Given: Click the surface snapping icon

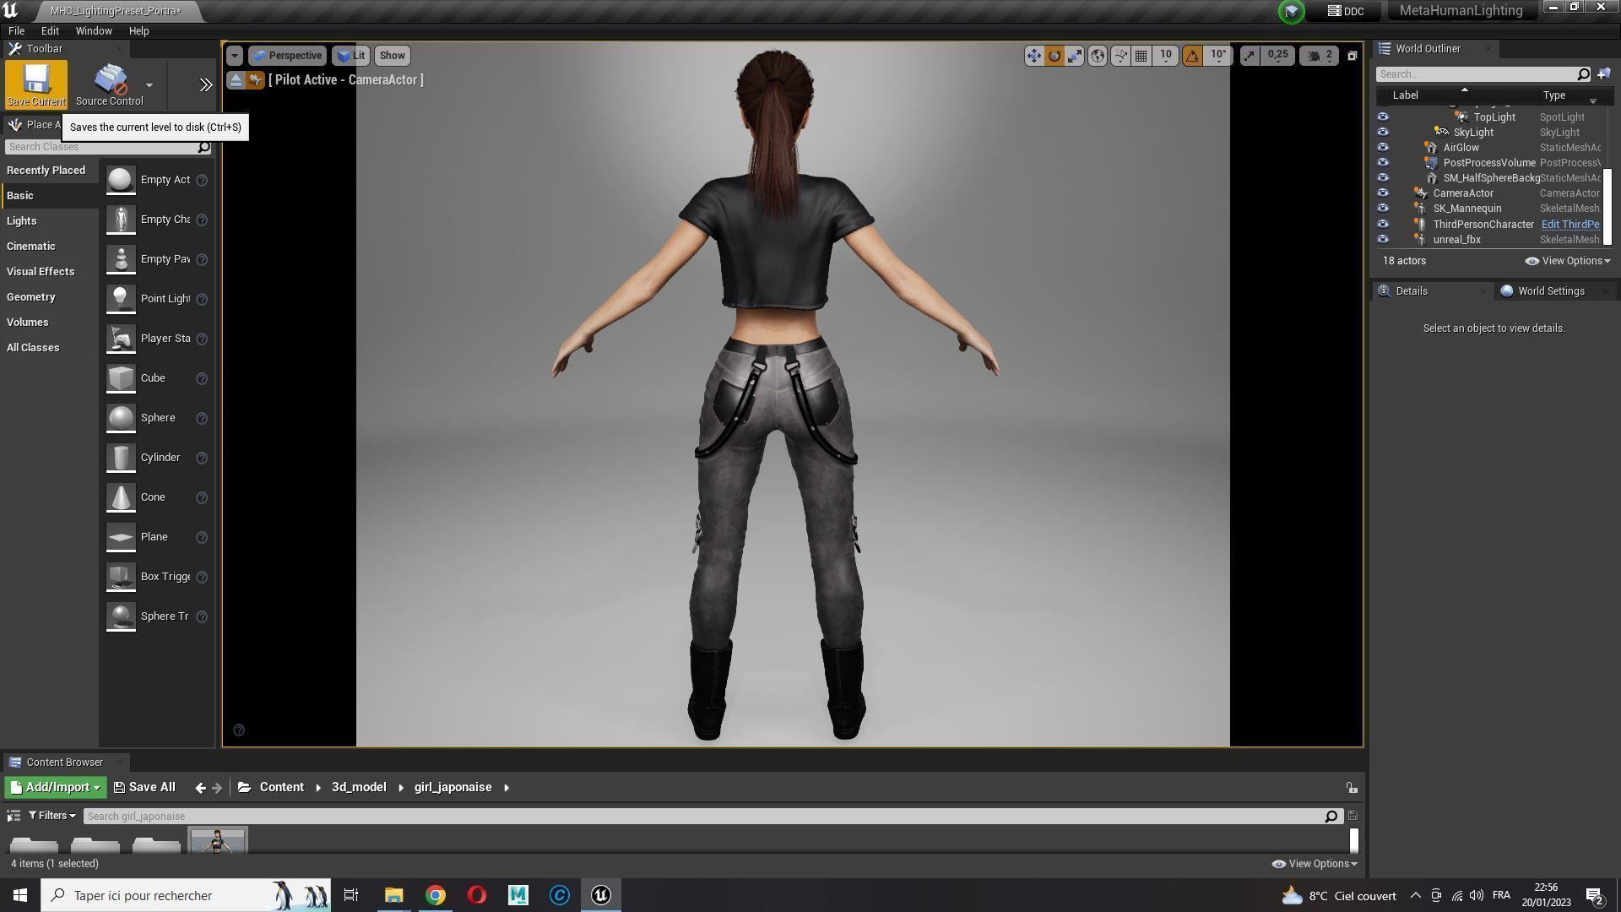Looking at the screenshot, I should [x=1120, y=56].
